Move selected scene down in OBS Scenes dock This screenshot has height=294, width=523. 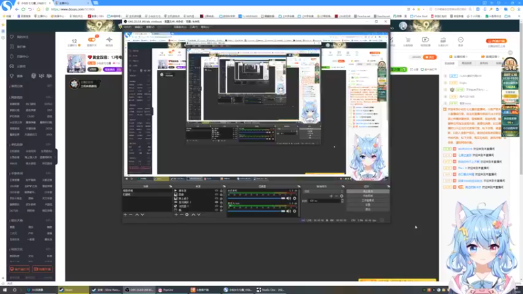pos(143,215)
